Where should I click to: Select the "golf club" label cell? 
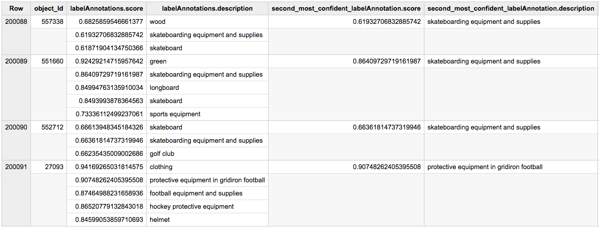point(162,154)
